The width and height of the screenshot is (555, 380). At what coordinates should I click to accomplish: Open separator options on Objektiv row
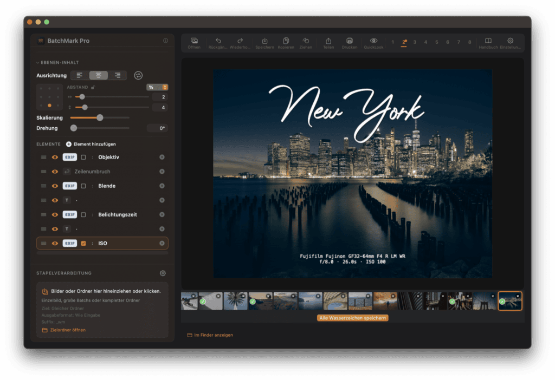coord(92,157)
